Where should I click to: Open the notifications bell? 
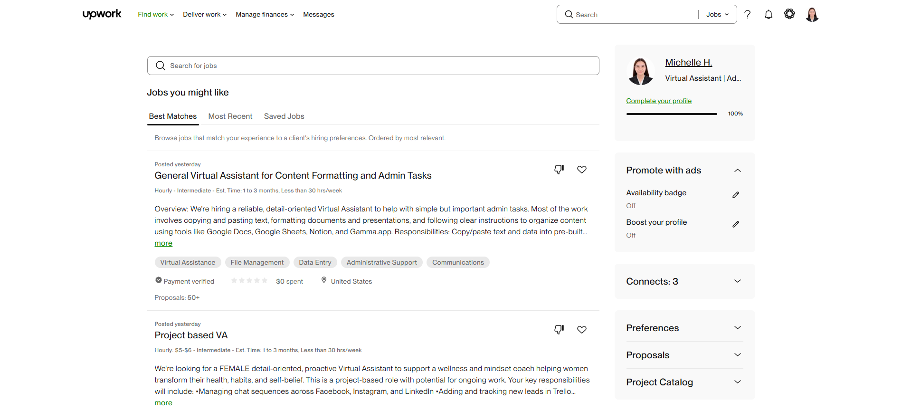click(x=768, y=15)
